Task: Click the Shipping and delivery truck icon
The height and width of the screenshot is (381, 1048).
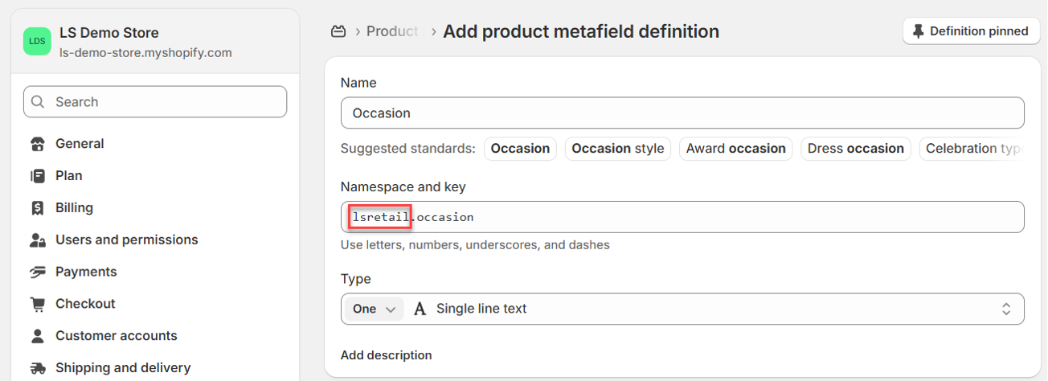Action: click(x=37, y=368)
